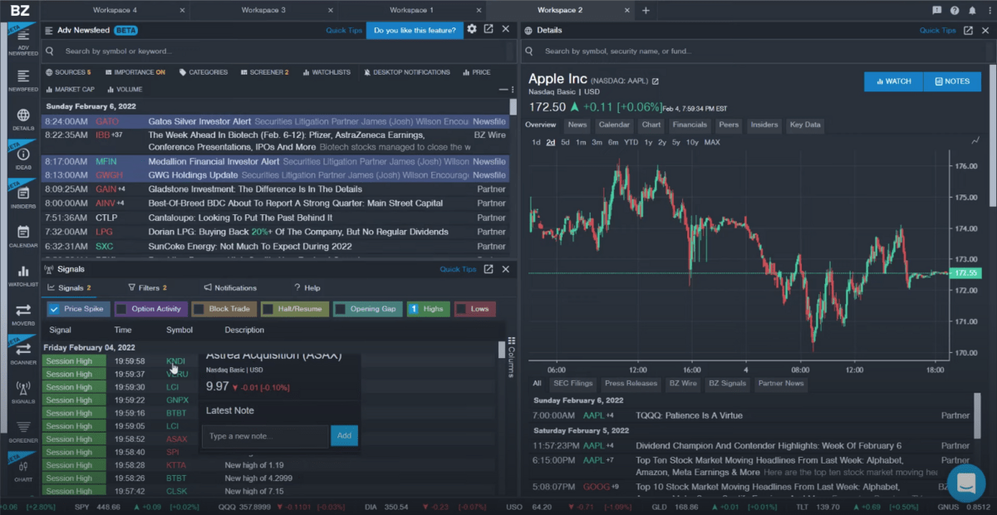Expand the Watchlists filter dropdown
Image resolution: width=997 pixels, height=515 pixels.
point(326,72)
